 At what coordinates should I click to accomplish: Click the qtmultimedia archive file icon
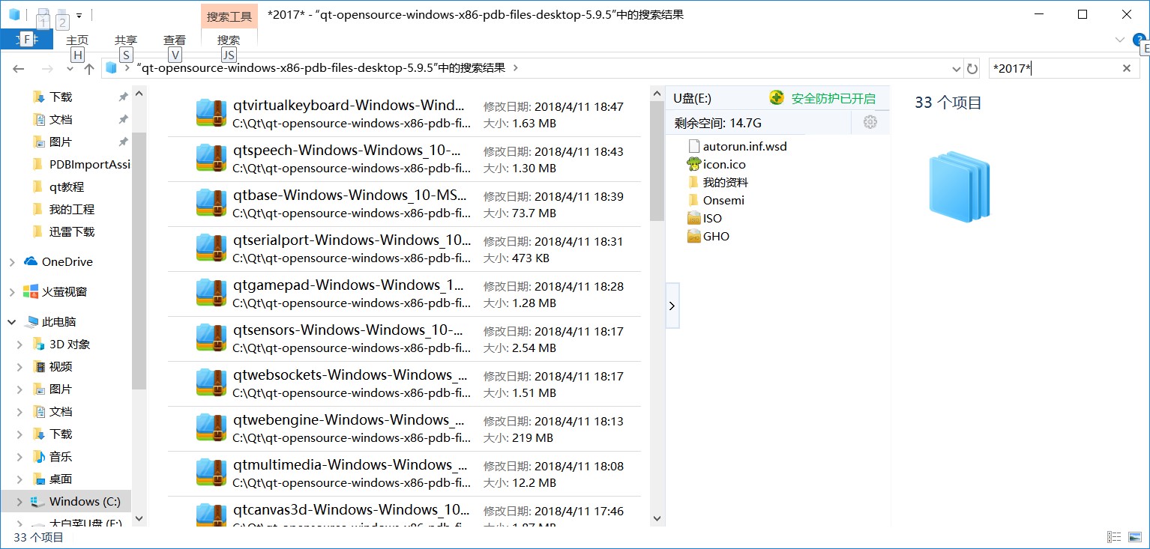(x=211, y=473)
